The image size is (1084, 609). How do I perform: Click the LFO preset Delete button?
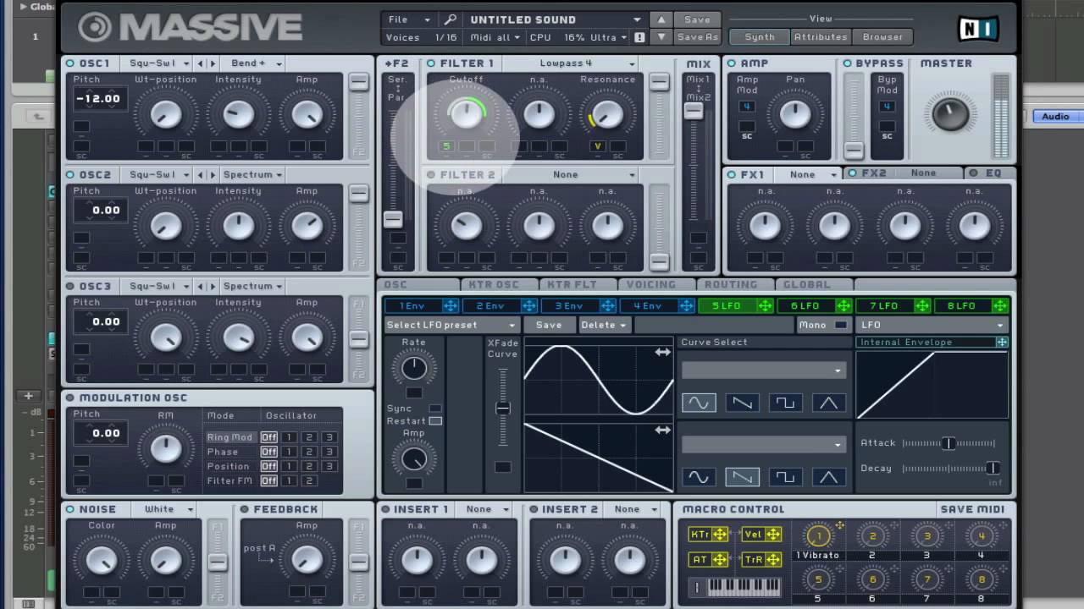pyautogui.click(x=604, y=325)
